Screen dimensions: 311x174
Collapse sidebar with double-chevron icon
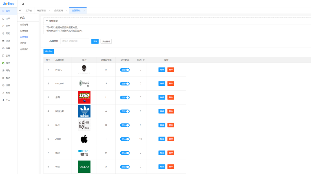(20, 11)
